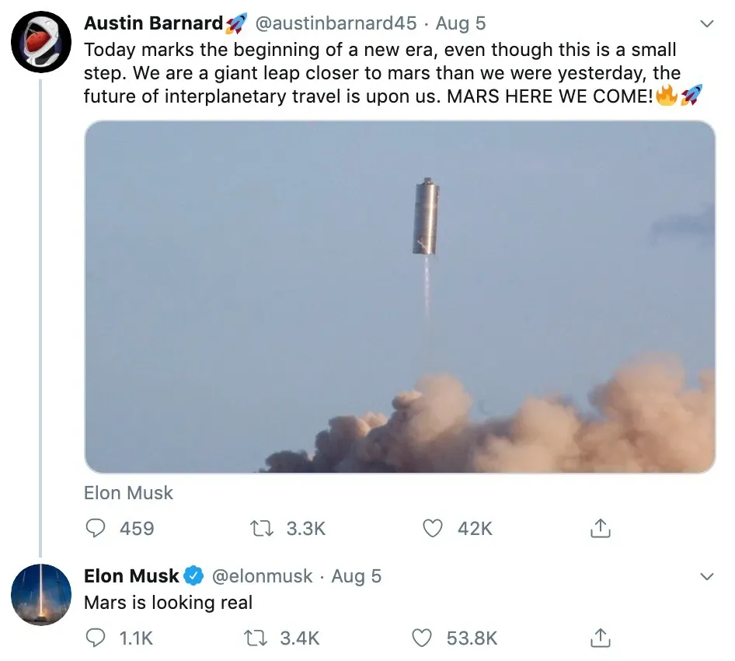Image resolution: width=735 pixels, height=661 pixels.
Task: Open Elon Musk's profile avatar
Action: pyautogui.click(x=41, y=595)
